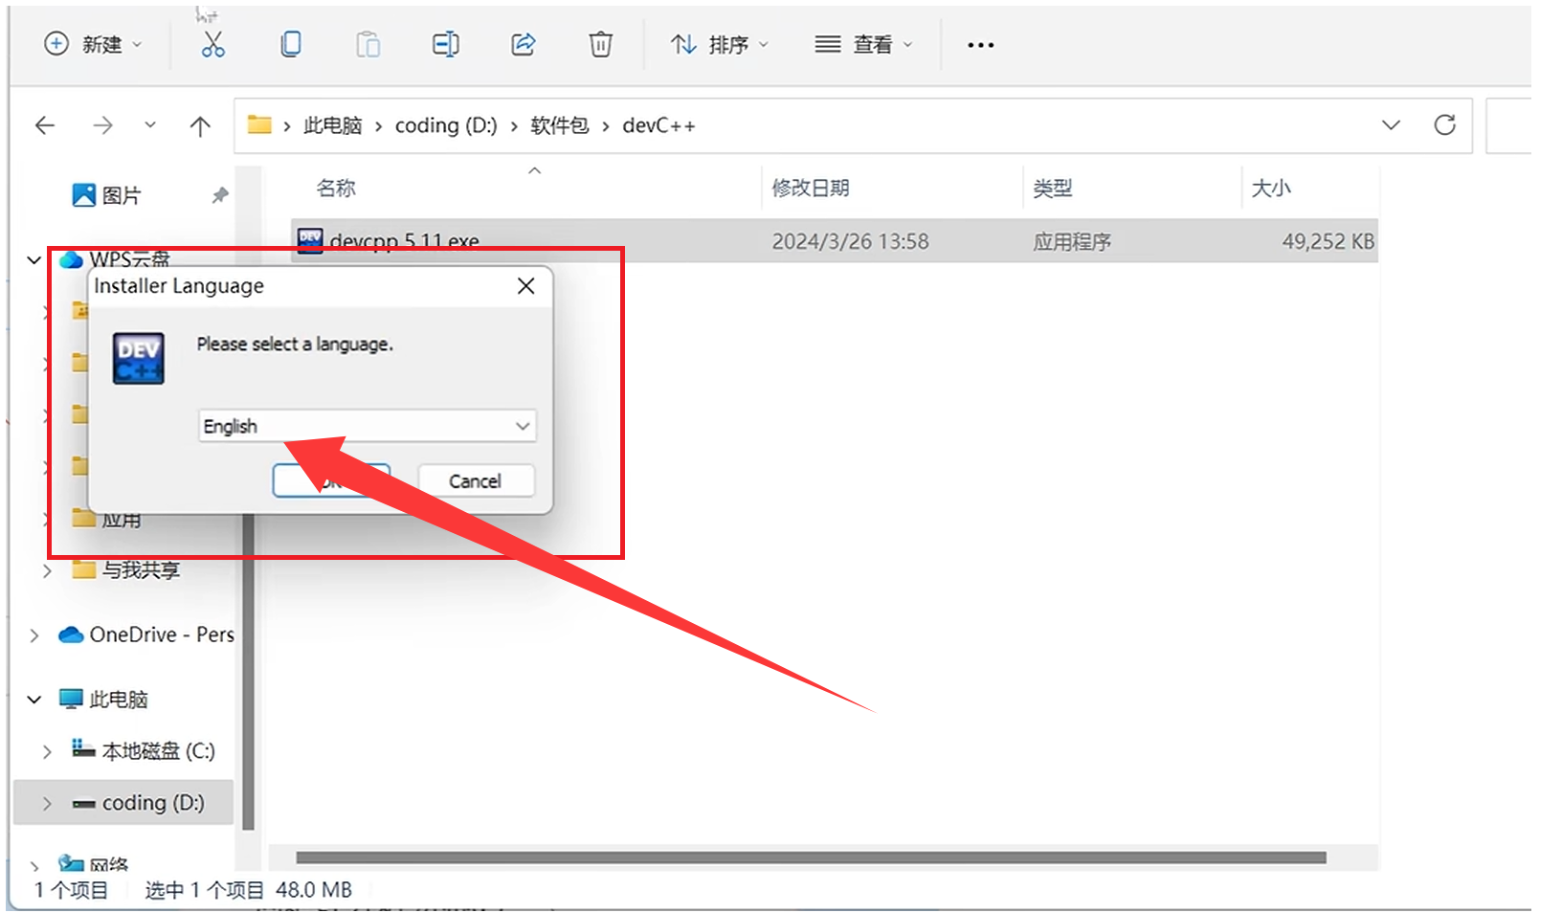This screenshot has width=1562, height=913.
Task: Click the Paste clipboard icon
Action: coord(368,44)
